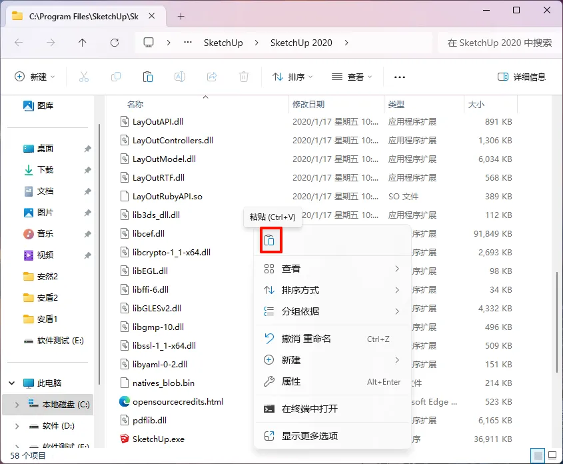This screenshot has height=464, width=563.
Task: Sort by 类型 column header
Action: [396, 105]
